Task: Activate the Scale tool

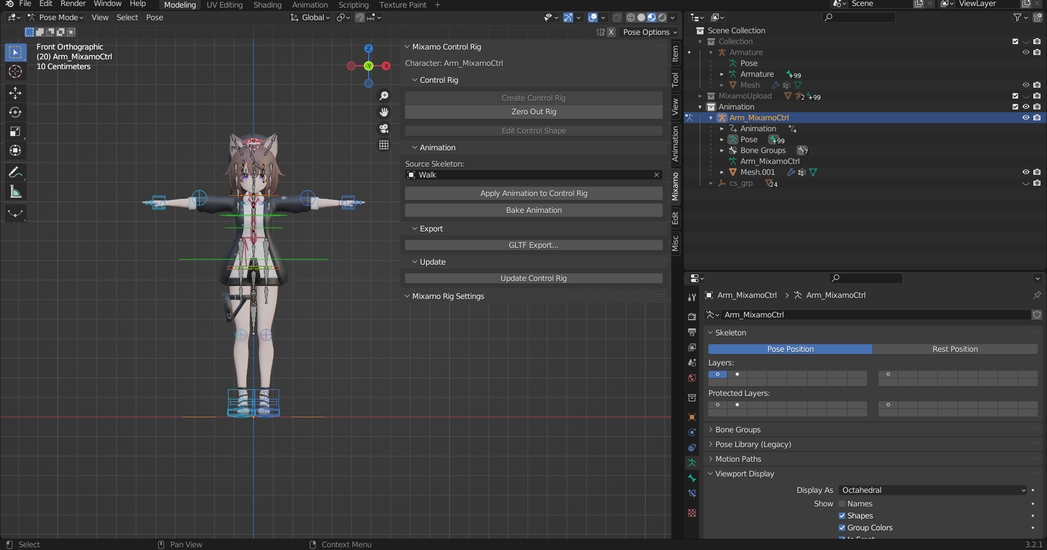Action: point(15,132)
